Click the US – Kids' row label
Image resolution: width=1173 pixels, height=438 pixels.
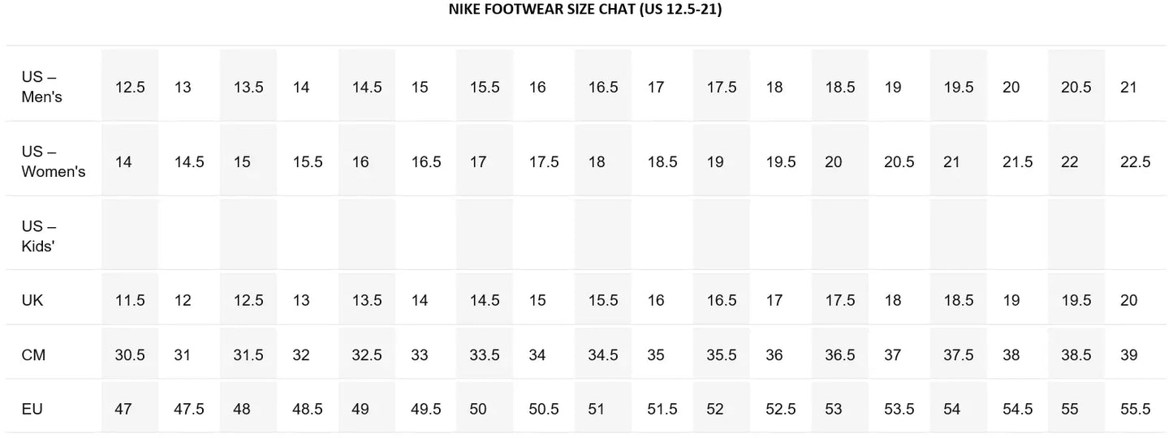tap(39, 236)
